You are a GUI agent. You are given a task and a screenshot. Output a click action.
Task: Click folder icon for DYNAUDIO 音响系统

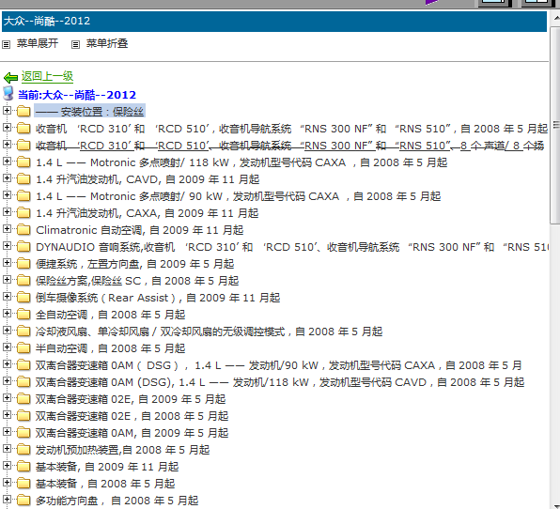point(23,247)
